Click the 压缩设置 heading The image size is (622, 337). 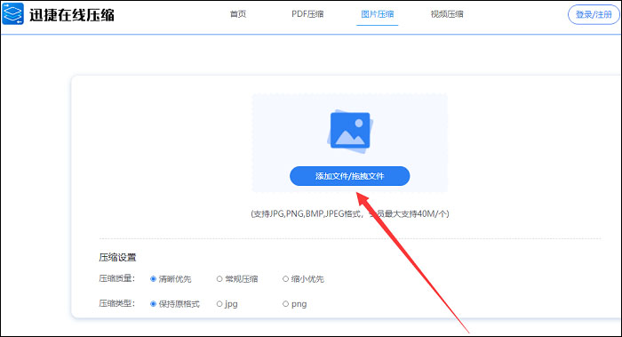[117, 258]
